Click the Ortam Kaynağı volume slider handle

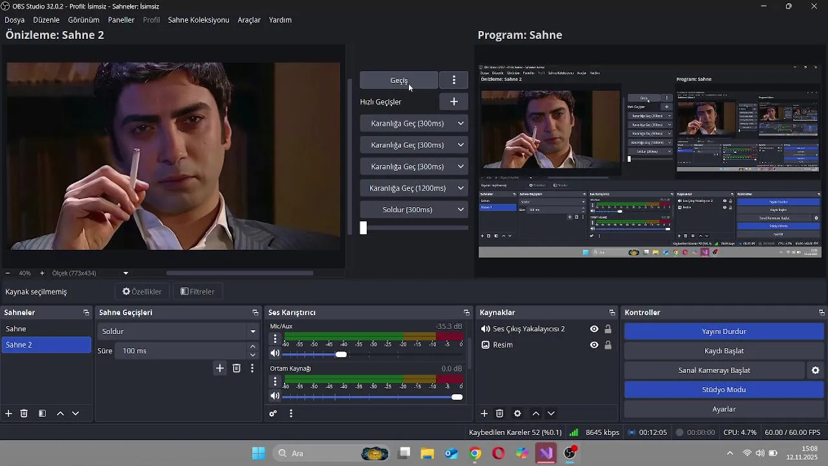pyautogui.click(x=457, y=397)
